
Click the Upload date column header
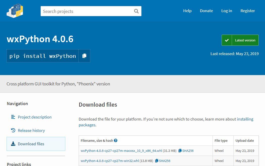[x=245, y=140]
